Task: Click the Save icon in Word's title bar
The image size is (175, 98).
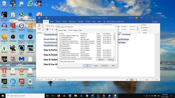Action: click(x=39, y=18)
